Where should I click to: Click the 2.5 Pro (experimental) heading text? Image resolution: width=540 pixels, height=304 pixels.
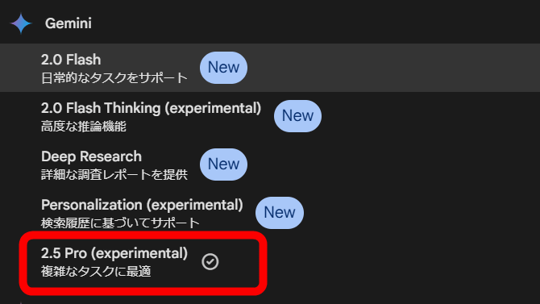coord(114,253)
